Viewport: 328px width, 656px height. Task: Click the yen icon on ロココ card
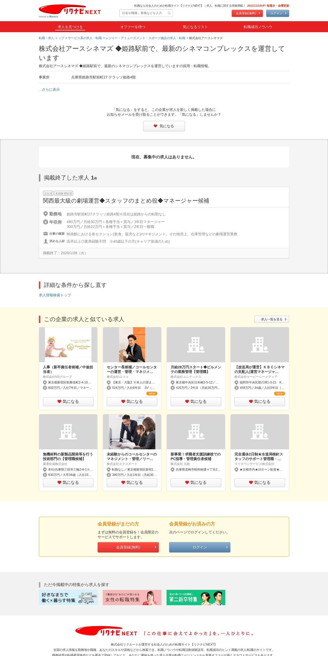(109, 388)
